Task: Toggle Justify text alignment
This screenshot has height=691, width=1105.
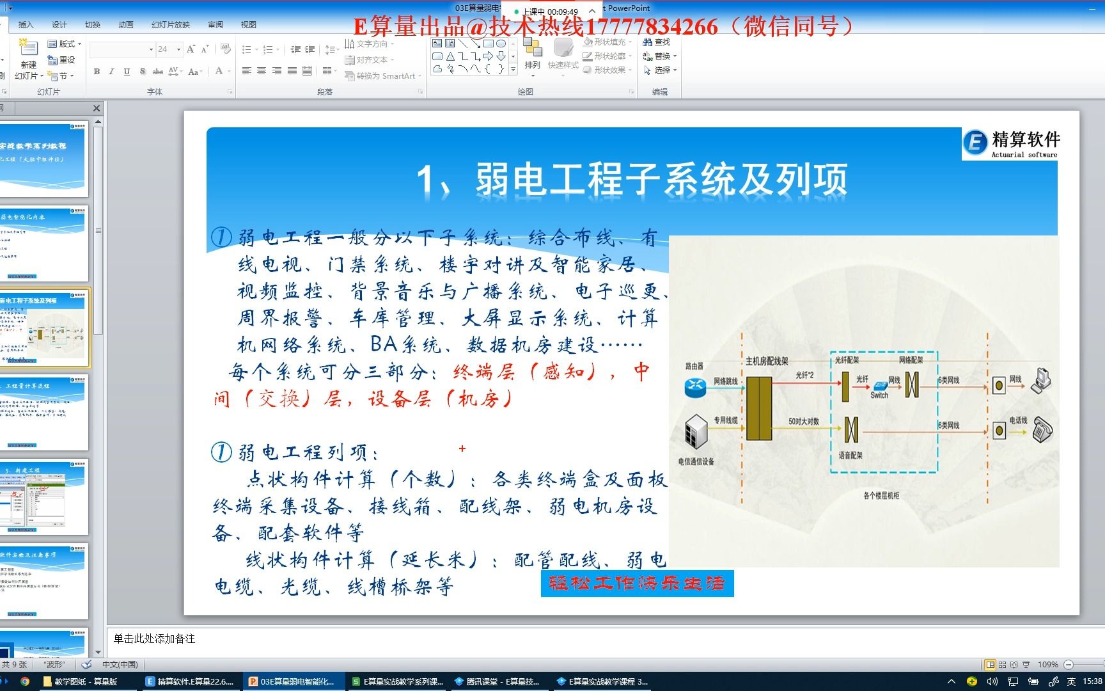Action: [292, 71]
